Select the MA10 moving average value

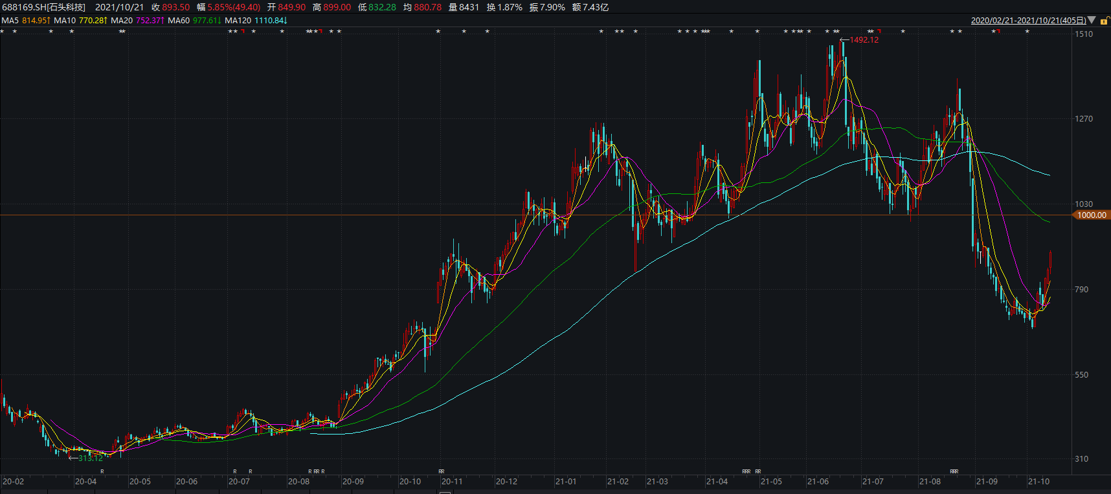pyautogui.click(x=91, y=21)
